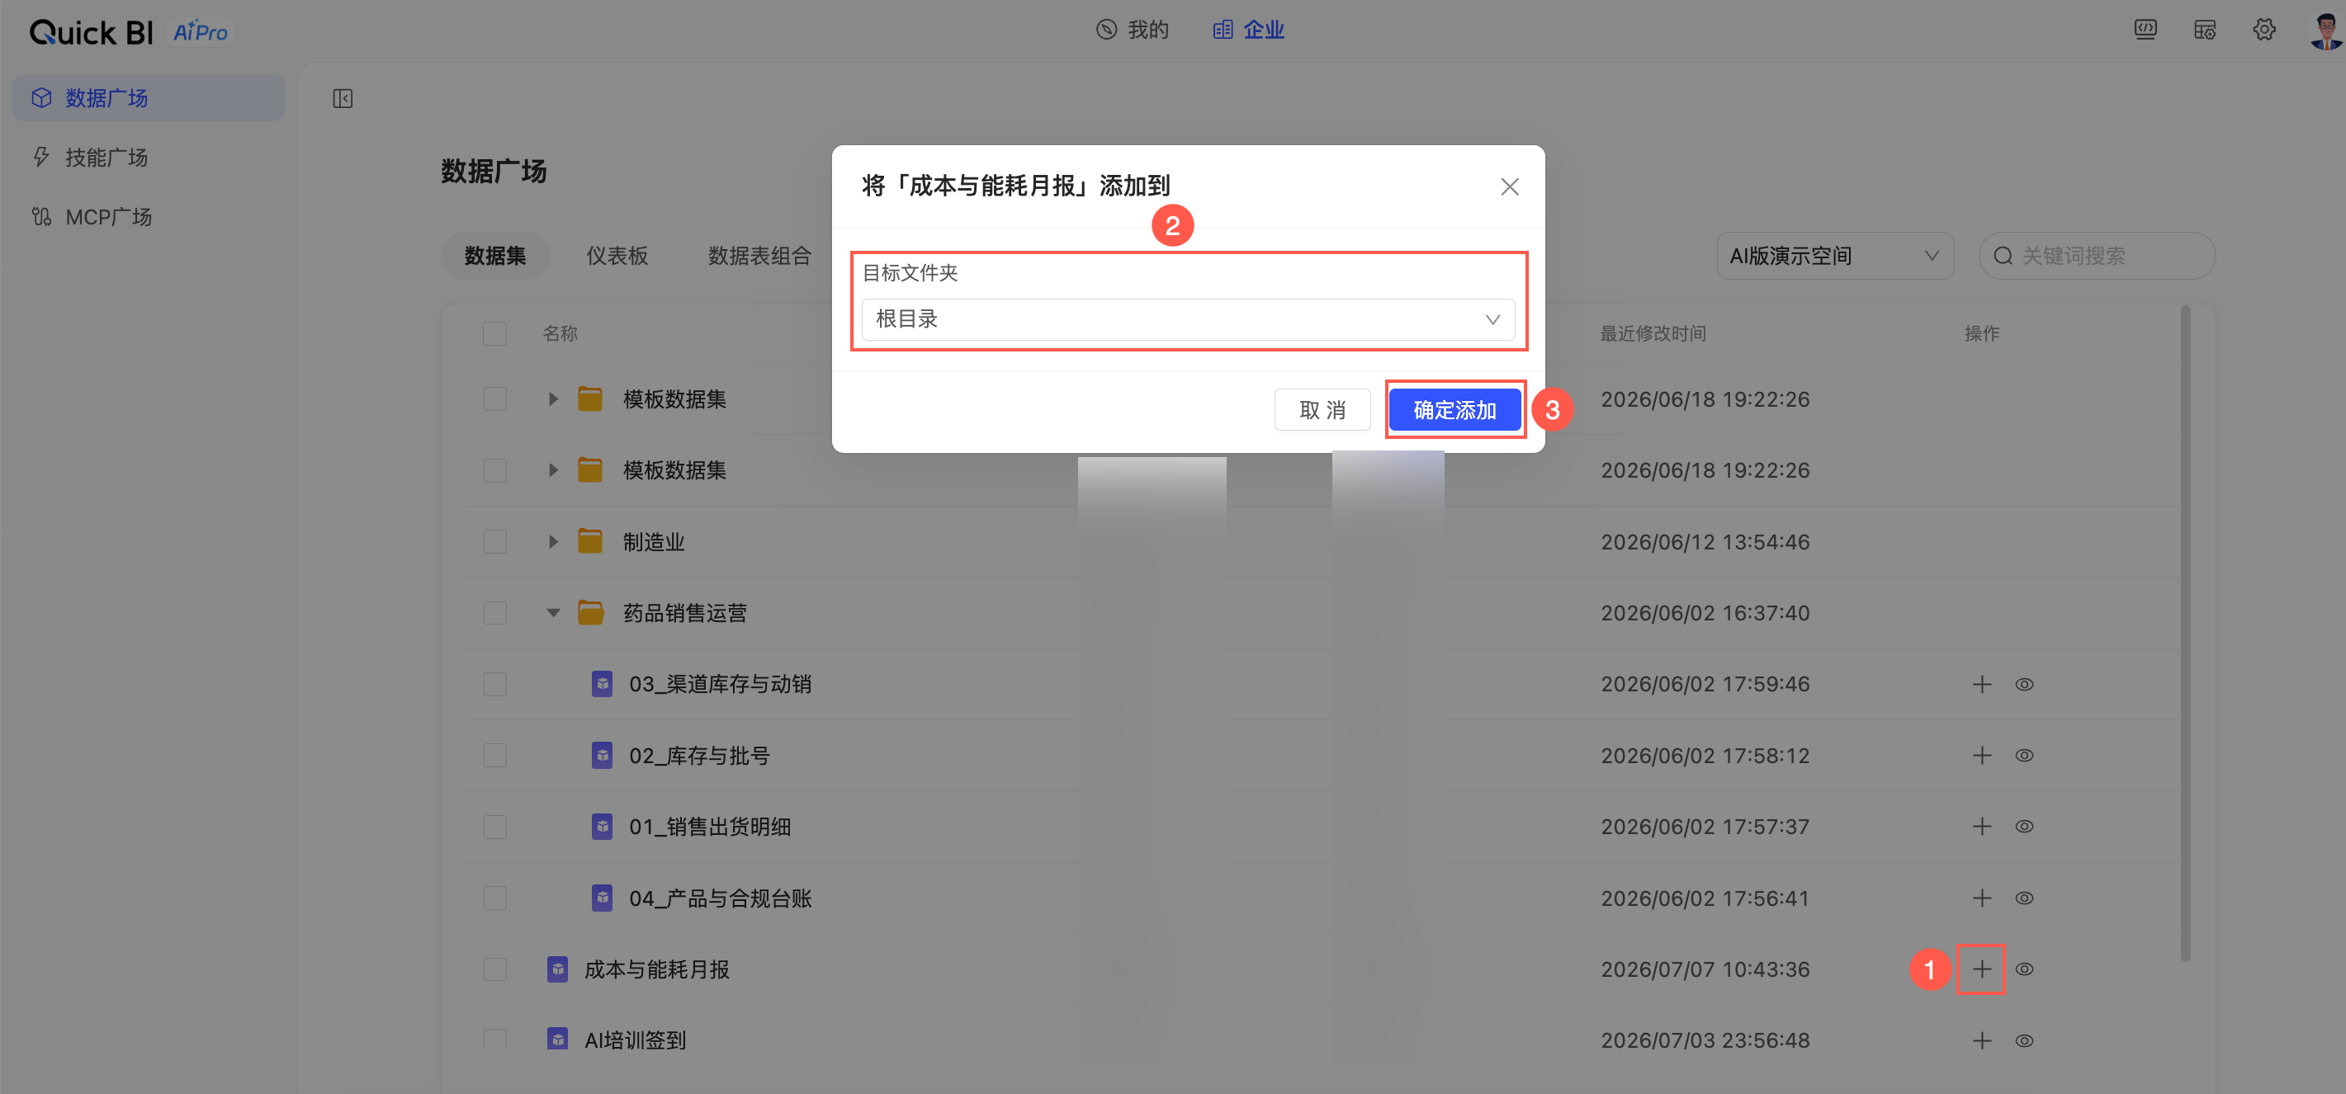The image size is (2346, 1094).
Task: Open the developer console icon in header
Action: 2145,30
